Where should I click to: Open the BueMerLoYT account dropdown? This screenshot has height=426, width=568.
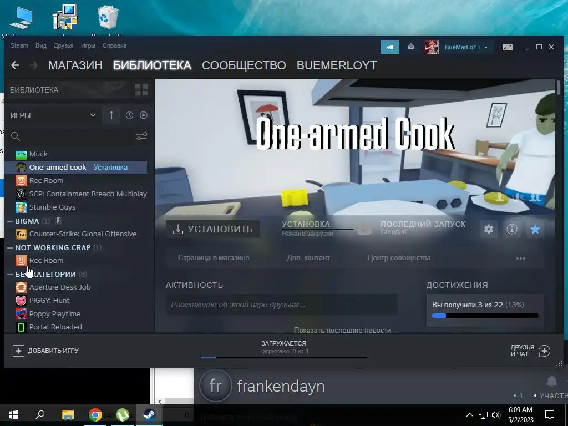(466, 47)
